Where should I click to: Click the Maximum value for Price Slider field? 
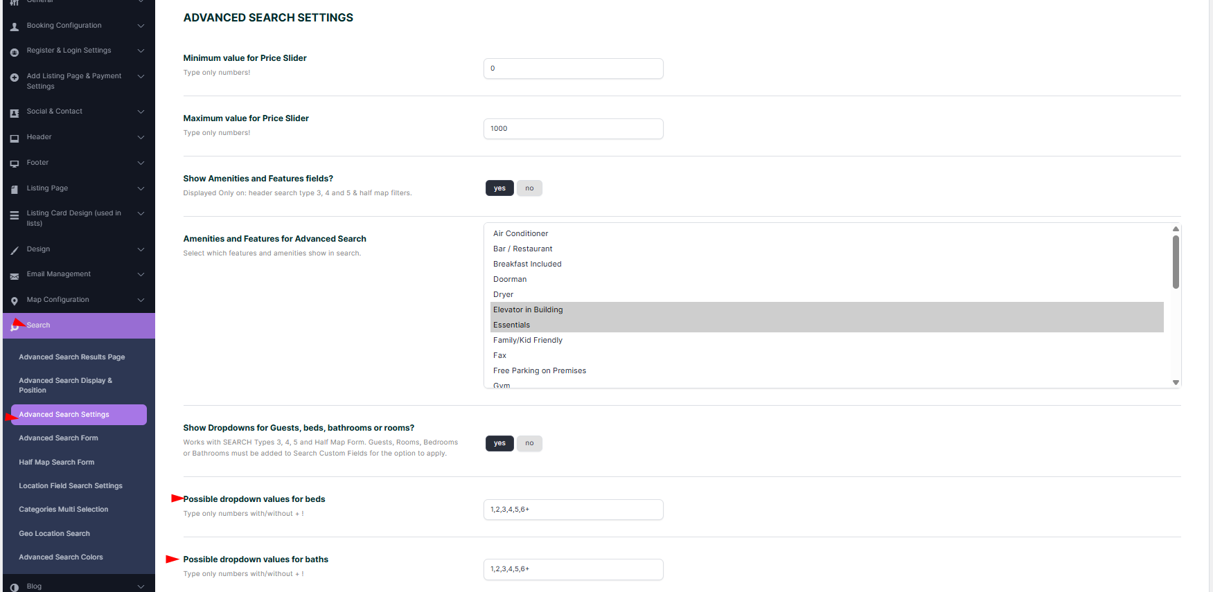(x=573, y=129)
